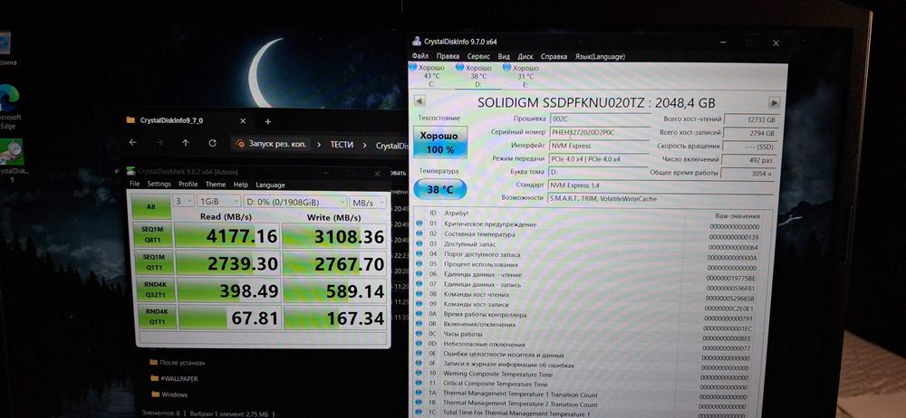This screenshot has height=418, width=906.
Task: Run the SEQ1M Q8T1 test button
Action: tap(153, 235)
